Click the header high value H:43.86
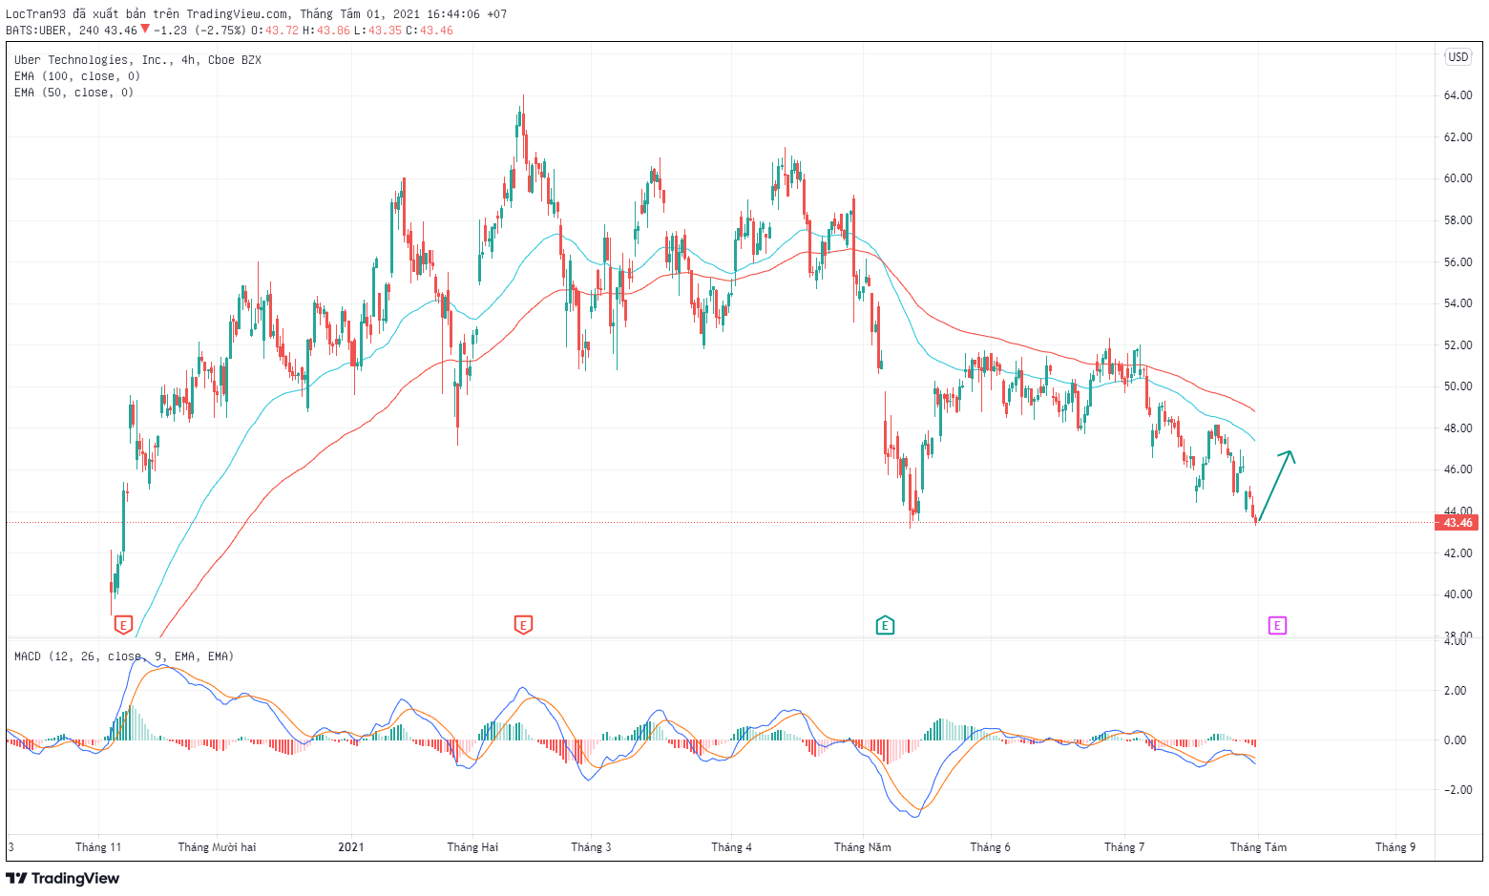This screenshot has height=896, width=1489. coord(326,31)
